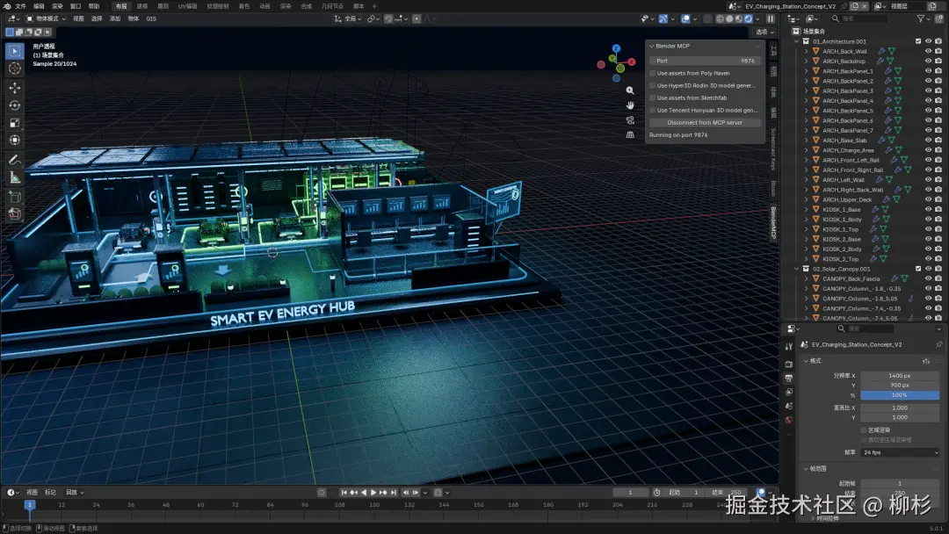Collapse the 01_Architecture.001 collection
Screen dimensions: 949x534
[797, 42]
